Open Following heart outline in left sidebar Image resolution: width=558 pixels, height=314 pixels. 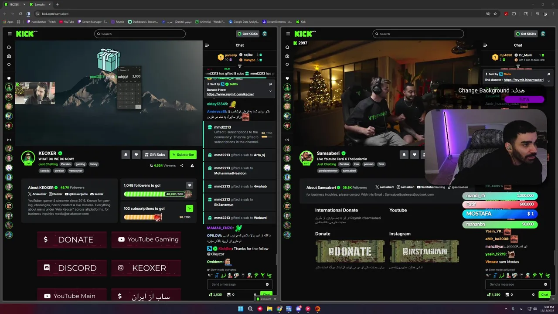click(9, 65)
